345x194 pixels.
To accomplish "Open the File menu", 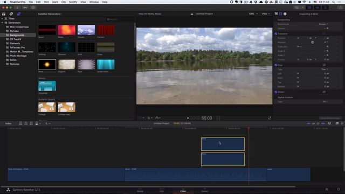I will click(31, 2).
